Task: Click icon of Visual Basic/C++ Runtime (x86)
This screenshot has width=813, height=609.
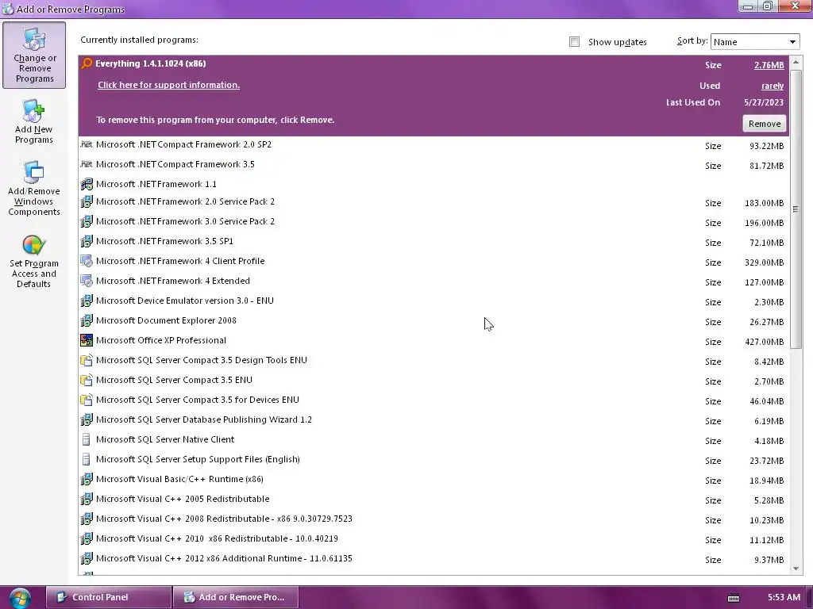Action: [x=87, y=479]
